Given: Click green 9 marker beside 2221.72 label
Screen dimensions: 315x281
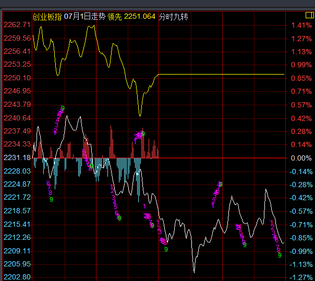Looking at the screenshot, I should 51,199.
